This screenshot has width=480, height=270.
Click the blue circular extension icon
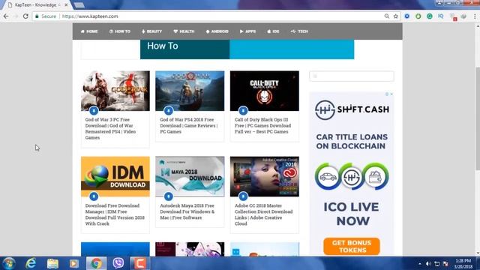(x=406, y=16)
